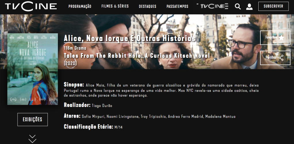
Task: Click the Exibições button
Action: click(x=33, y=120)
